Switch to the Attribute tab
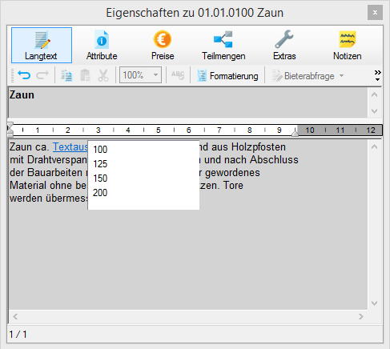This screenshot has height=349, width=390. [102, 45]
